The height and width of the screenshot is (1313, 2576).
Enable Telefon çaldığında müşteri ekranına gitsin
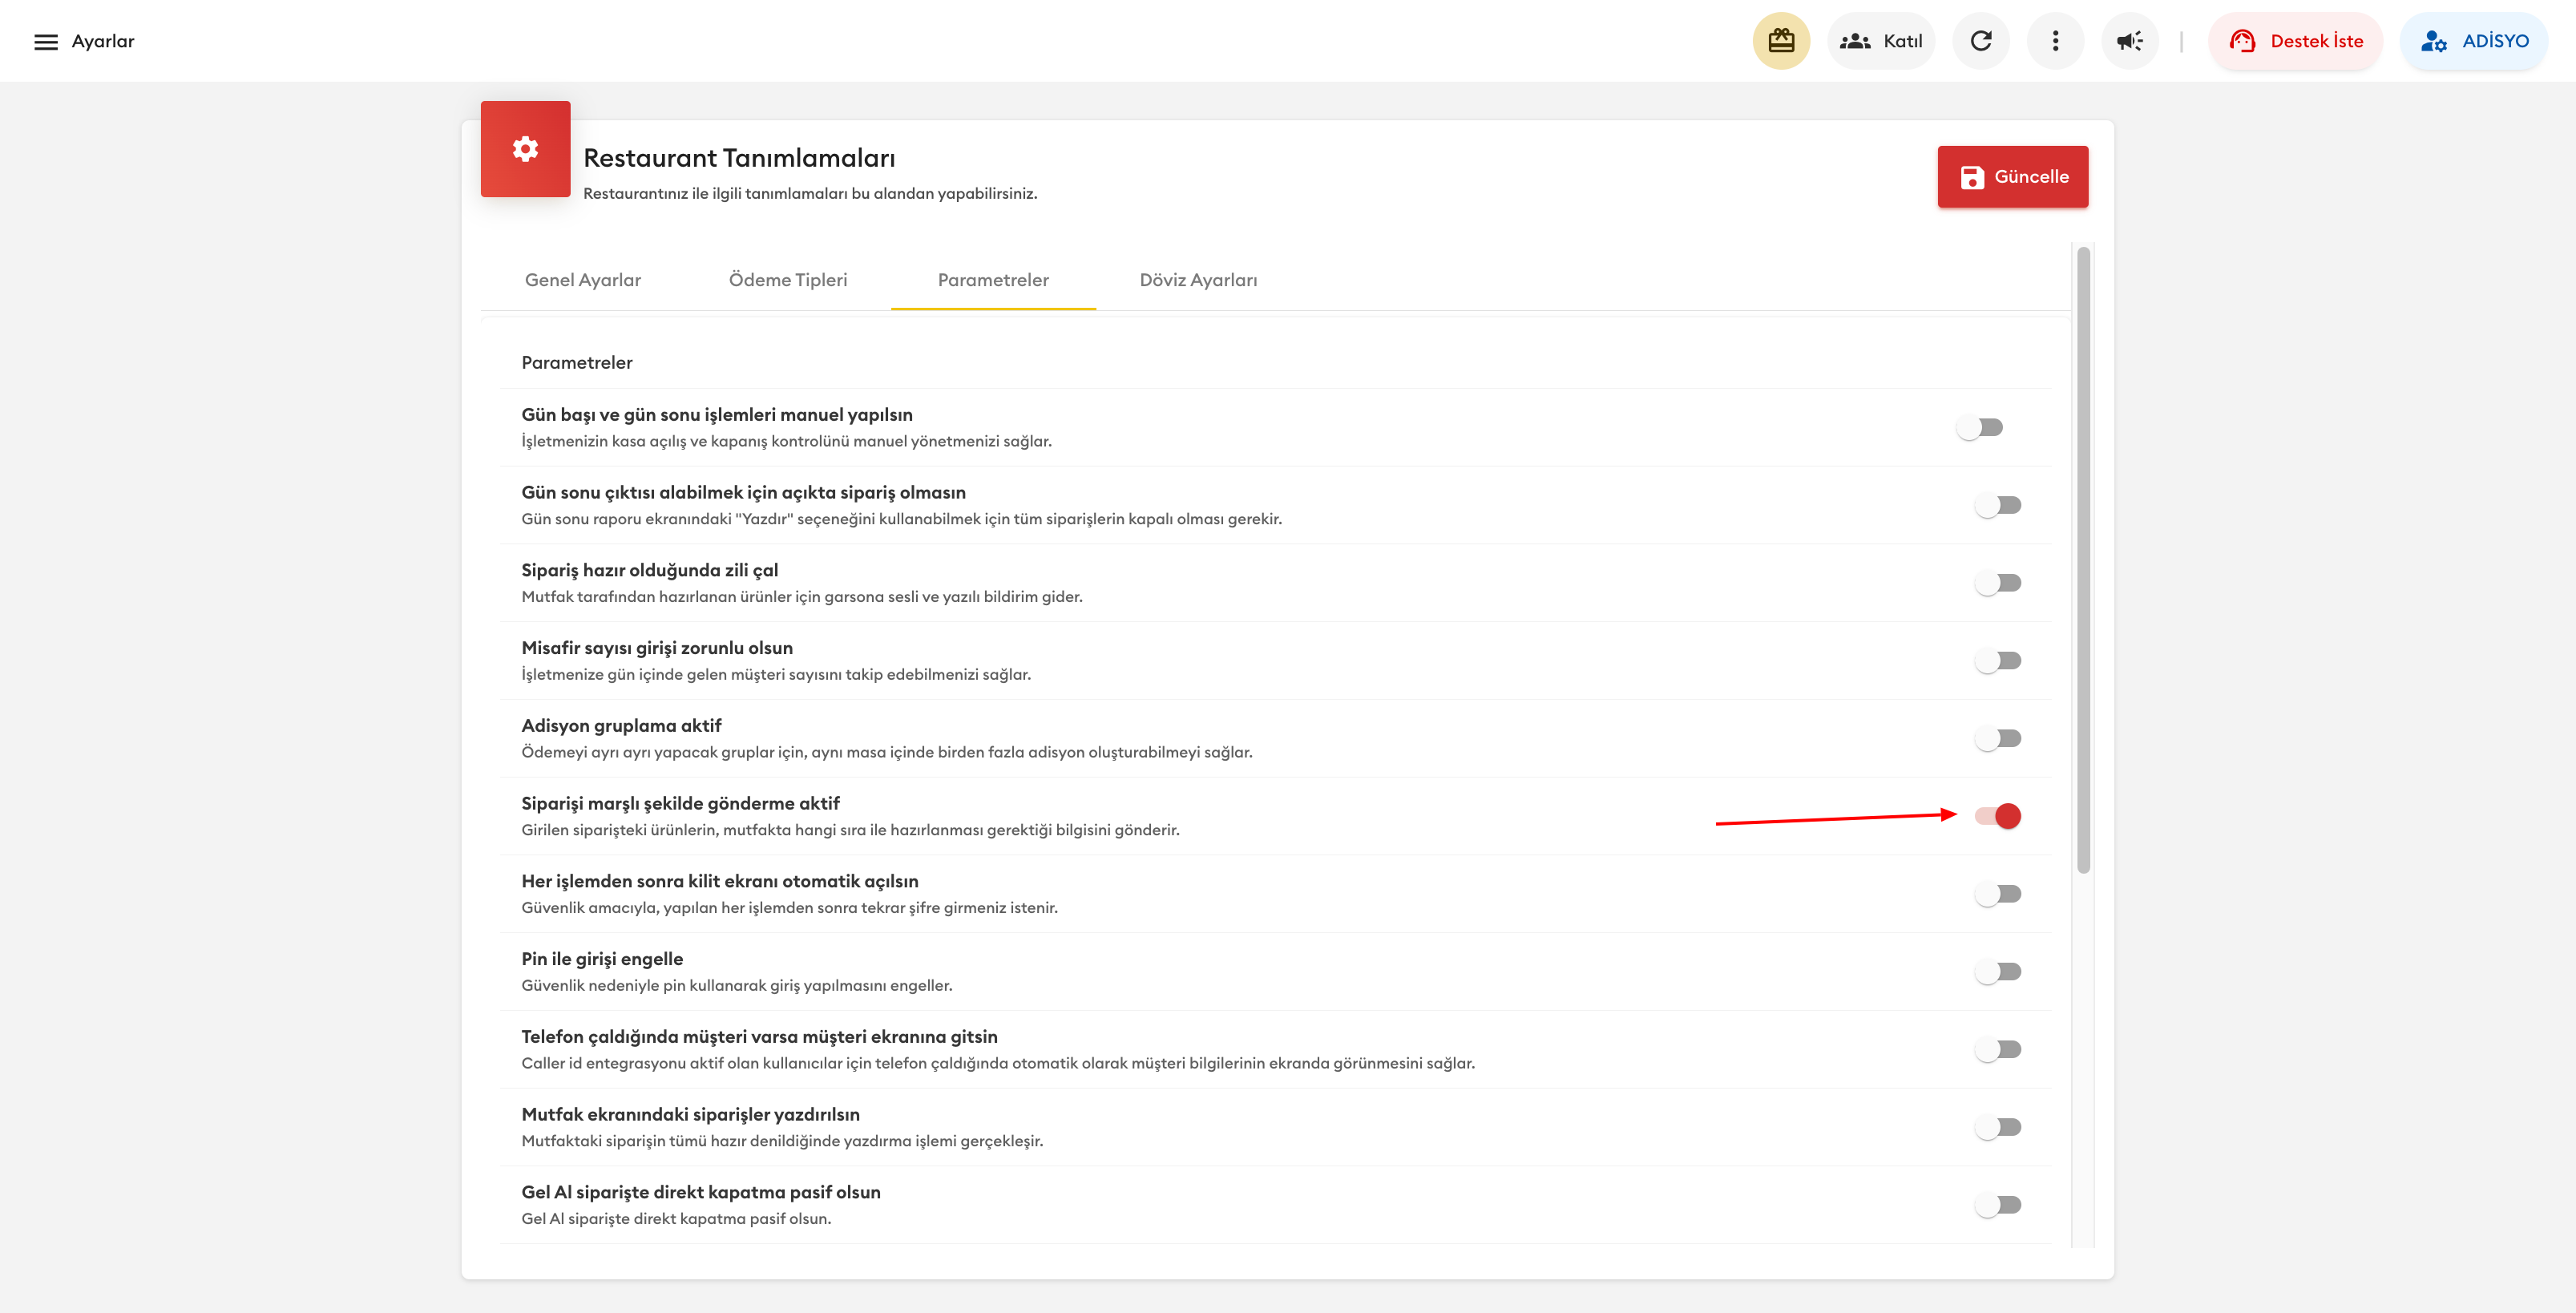click(x=1998, y=1050)
